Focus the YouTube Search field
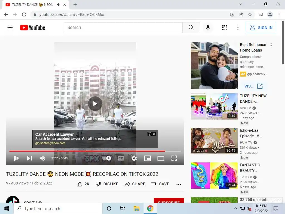 point(123,28)
